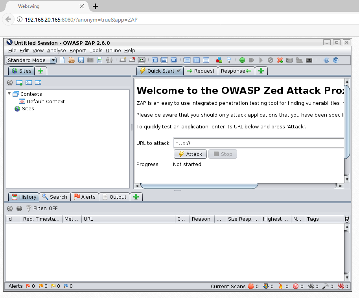
Task: Click the Quick Start horizontal scrollbar thumb
Action: point(199,186)
